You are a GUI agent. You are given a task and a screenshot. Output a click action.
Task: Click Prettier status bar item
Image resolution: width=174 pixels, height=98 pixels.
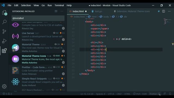coord(155,94)
